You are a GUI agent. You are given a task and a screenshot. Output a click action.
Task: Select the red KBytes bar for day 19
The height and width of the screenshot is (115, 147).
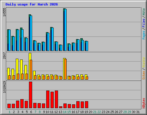coord(86,105)
